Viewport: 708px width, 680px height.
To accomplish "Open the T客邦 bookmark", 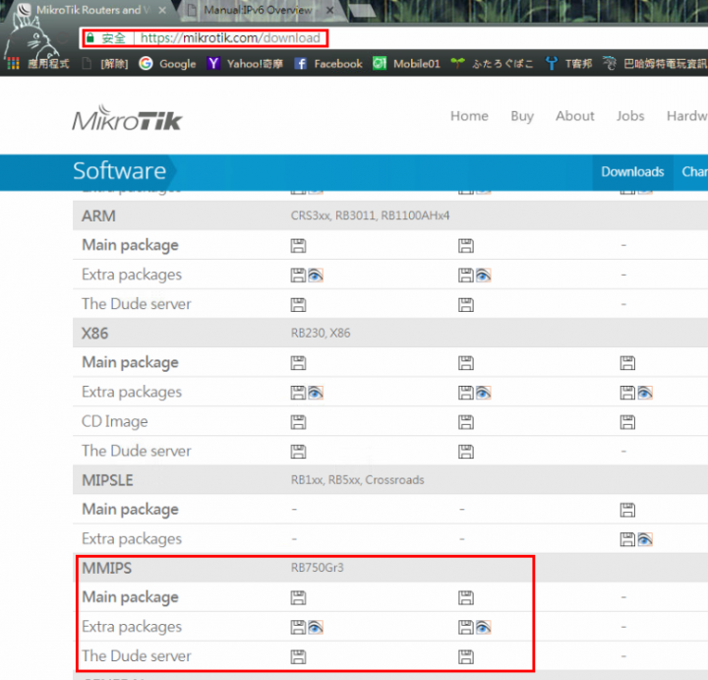I will tap(569, 64).
